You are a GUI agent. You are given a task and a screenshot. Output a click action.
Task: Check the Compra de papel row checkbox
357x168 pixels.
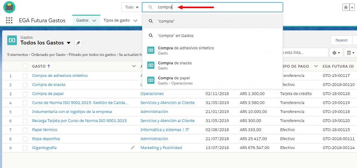click(25, 94)
